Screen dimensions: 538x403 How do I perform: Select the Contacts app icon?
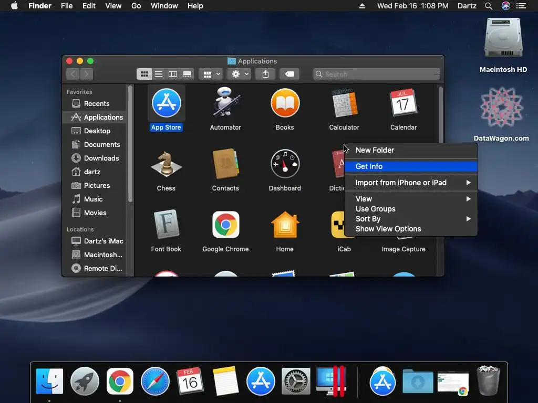point(225,164)
